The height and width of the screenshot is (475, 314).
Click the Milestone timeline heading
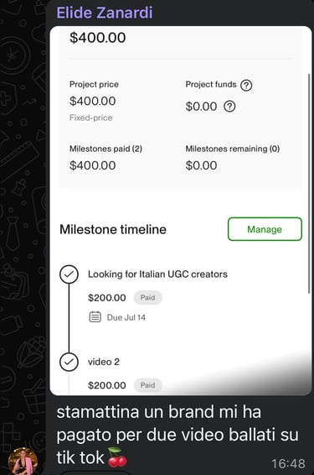[113, 229]
